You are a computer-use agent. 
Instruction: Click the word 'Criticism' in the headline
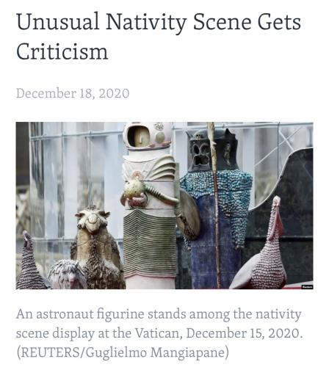point(62,51)
